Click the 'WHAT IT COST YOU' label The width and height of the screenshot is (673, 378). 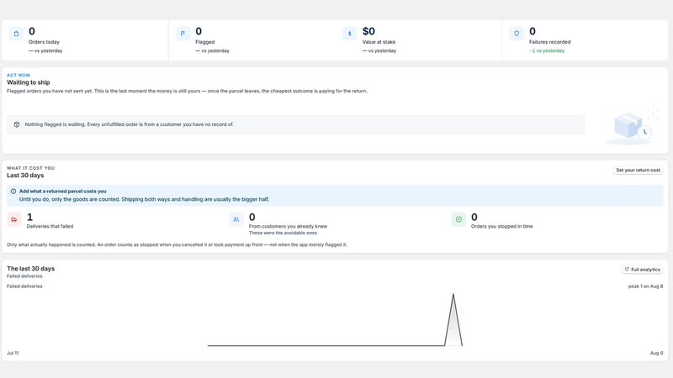click(31, 168)
